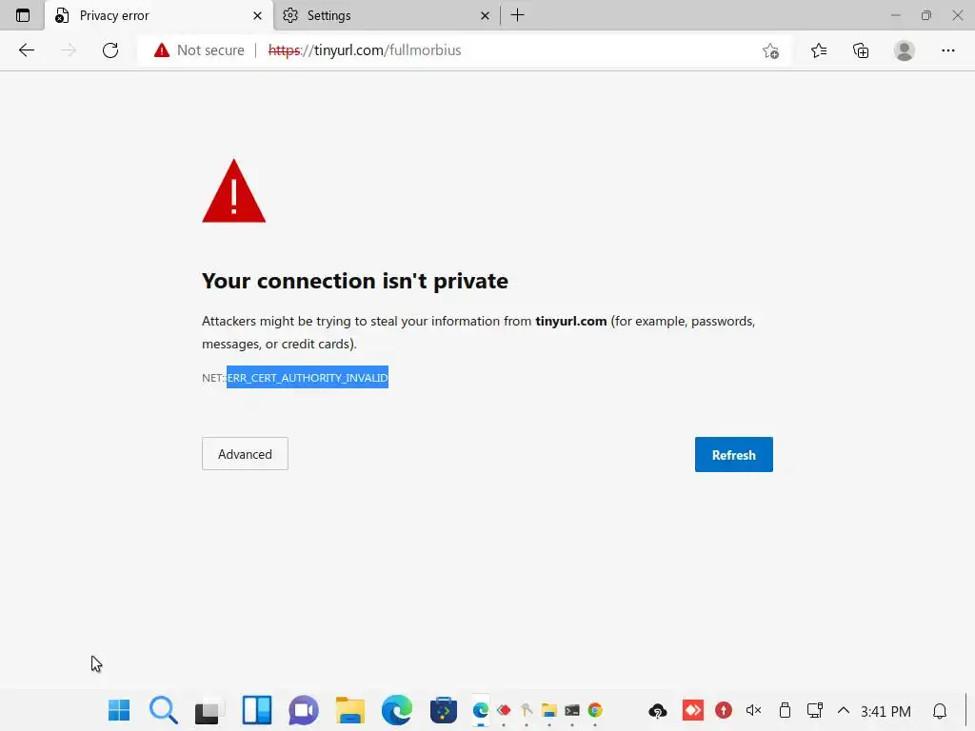Image resolution: width=975 pixels, height=731 pixels.
Task: Click the browser Back arrow
Action: click(26, 50)
